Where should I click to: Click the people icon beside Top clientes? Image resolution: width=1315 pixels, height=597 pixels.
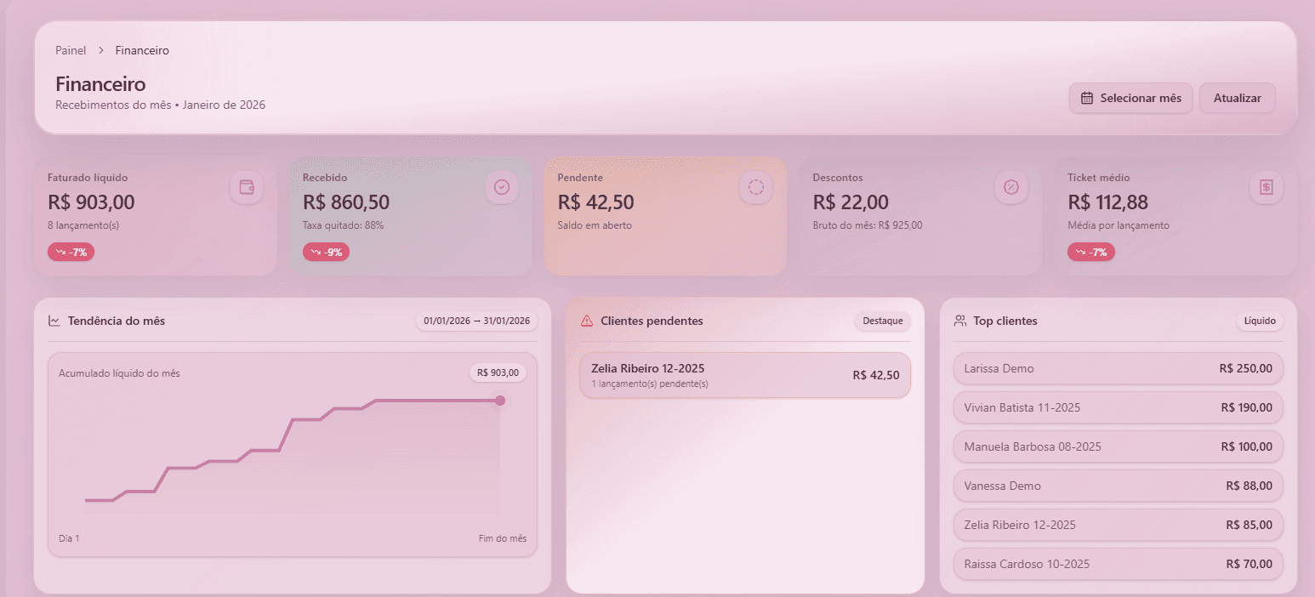pos(961,320)
